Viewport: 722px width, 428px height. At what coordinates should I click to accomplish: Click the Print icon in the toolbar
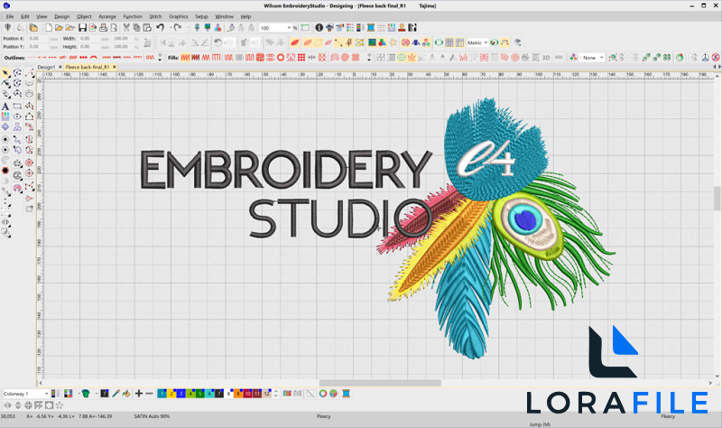[104, 28]
